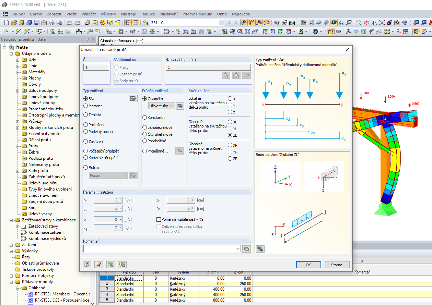Image resolution: width=432 pixels, height=305 pixels.
Task: Pin the Navigátor projektu panel
Action: [x=88, y=39]
